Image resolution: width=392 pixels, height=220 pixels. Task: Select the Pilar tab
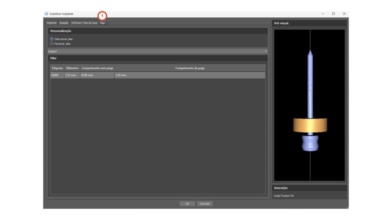pyautogui.click(x=103, y=23)
